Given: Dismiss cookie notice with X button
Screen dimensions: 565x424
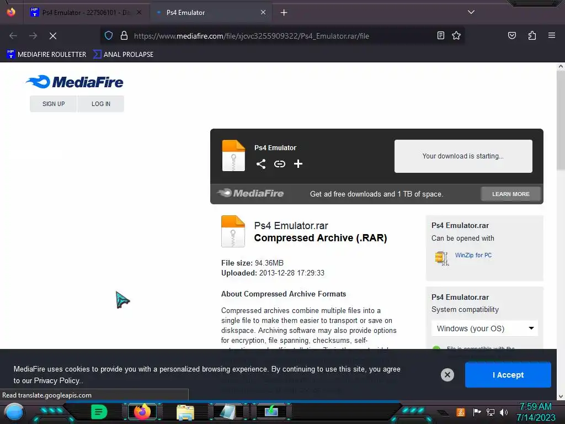Looking at the screenshot, I should click(x=447, y=375).
